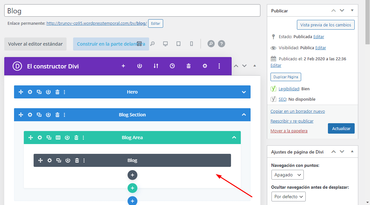
Task: Open the blog permalink URL
Action: click(x=97, y=23)
